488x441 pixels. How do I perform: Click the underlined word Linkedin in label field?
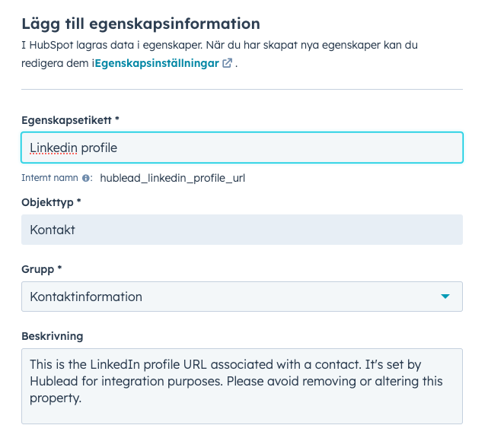pyautogui.click(x=53, y=148)
